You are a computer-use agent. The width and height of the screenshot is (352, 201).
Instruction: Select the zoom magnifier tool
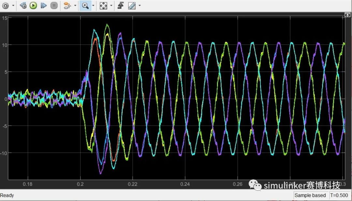[85, 6]
